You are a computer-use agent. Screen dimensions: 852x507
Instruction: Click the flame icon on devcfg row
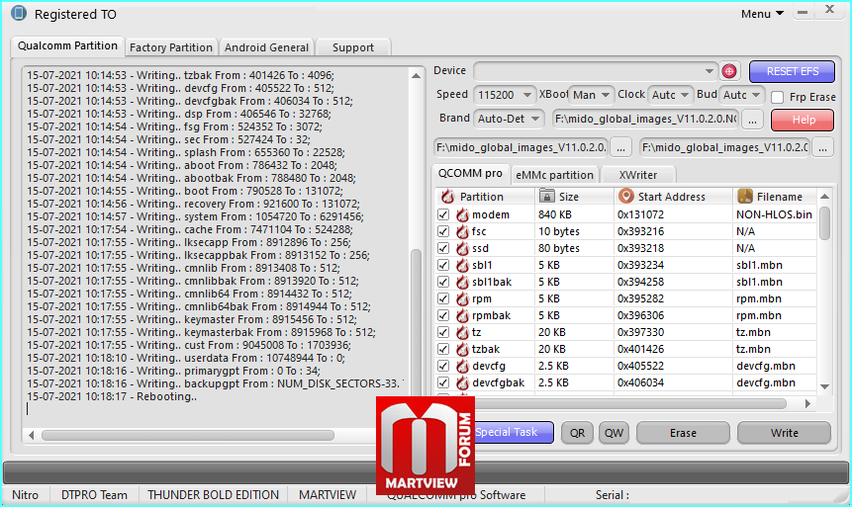tap(462, 367)
